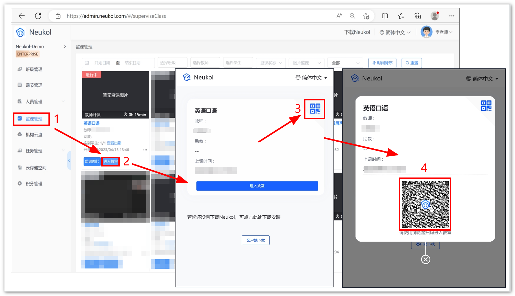
Task: Click 选择学生 input field
Action: coord(238,63)
